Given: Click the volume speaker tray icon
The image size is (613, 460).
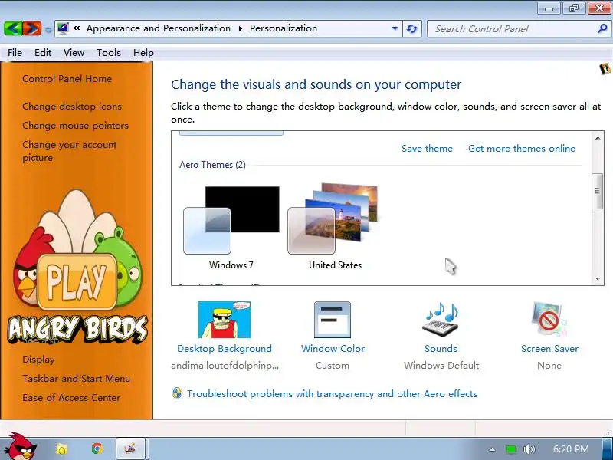Looking at the screenshot, I should pos(529,449).
